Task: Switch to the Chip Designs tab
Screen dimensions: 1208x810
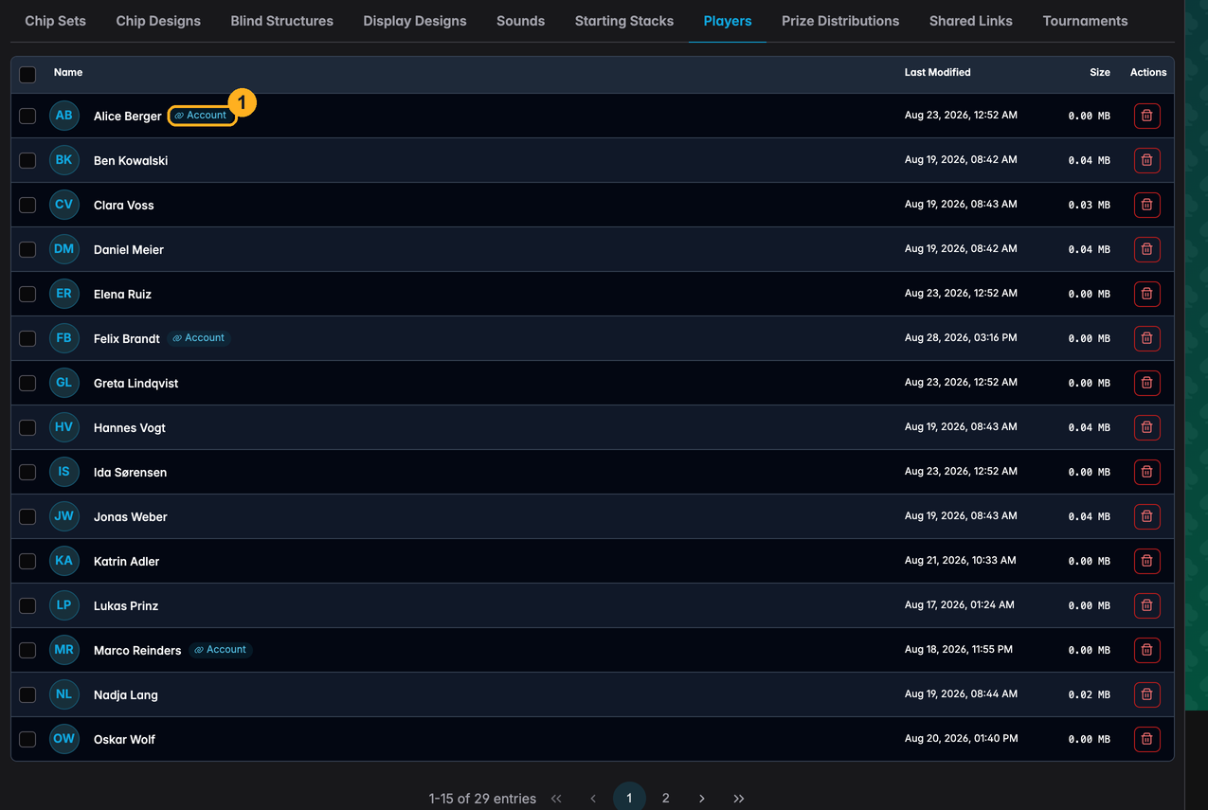Action: 158,21
